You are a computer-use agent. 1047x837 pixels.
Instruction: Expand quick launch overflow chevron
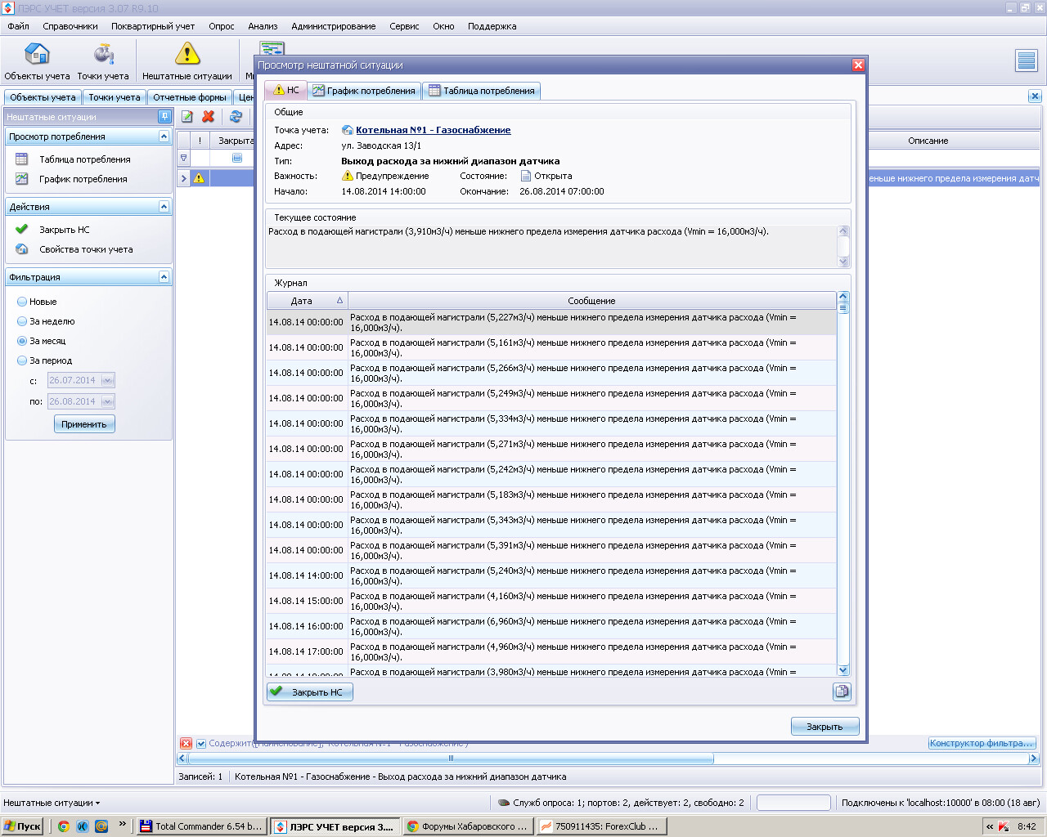[123, 825]
